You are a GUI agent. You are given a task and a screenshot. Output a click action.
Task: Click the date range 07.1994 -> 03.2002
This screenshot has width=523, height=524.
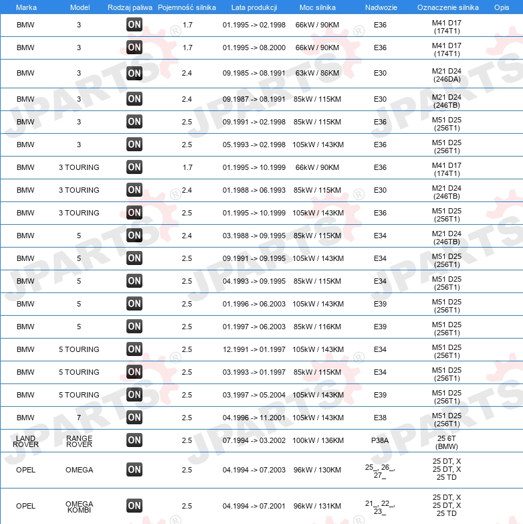click(x=254, y=440)
